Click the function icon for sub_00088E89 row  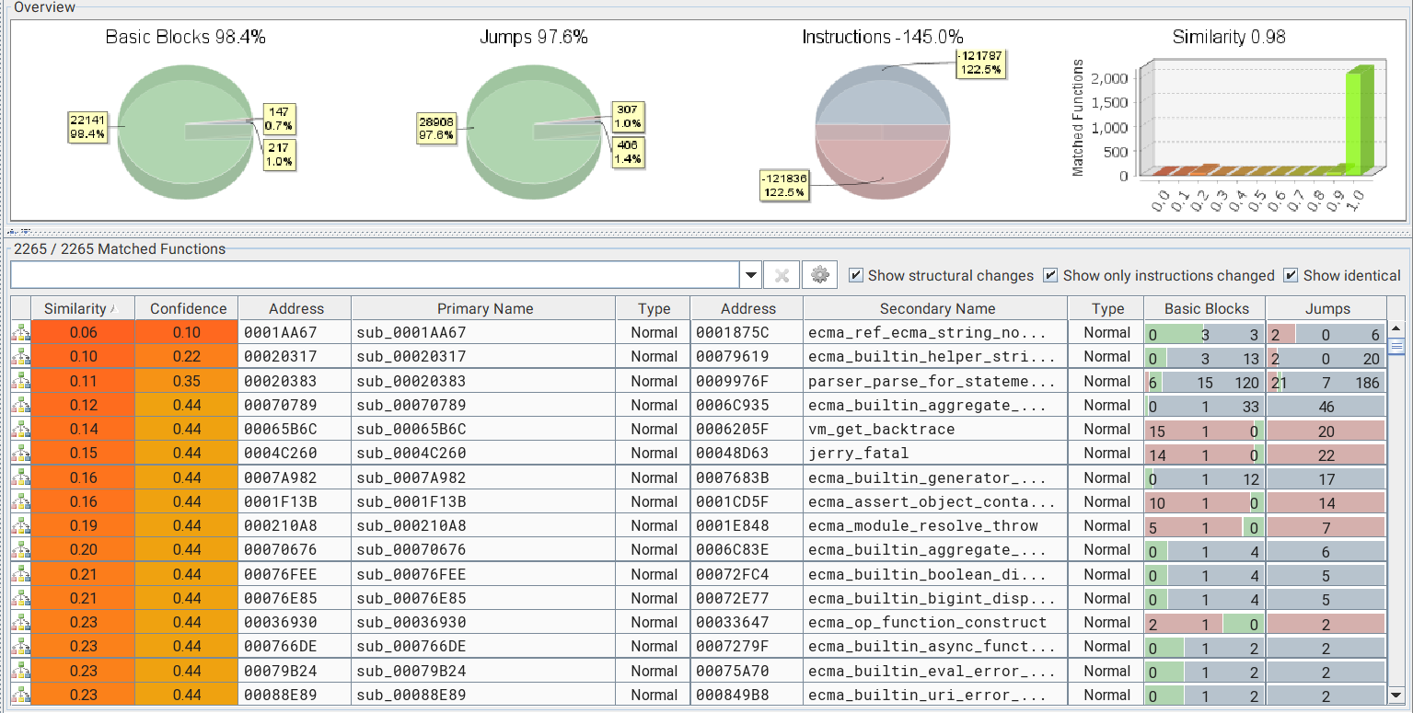20,696
